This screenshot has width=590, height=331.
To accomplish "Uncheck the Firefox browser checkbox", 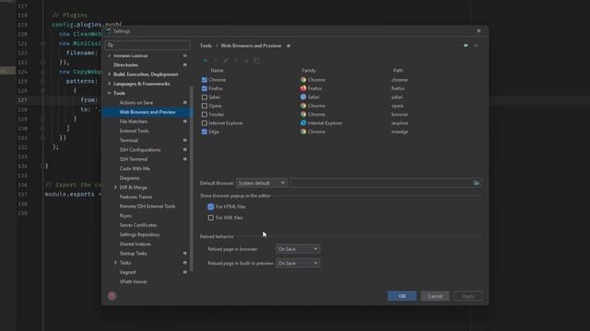I will coord(205,88).
